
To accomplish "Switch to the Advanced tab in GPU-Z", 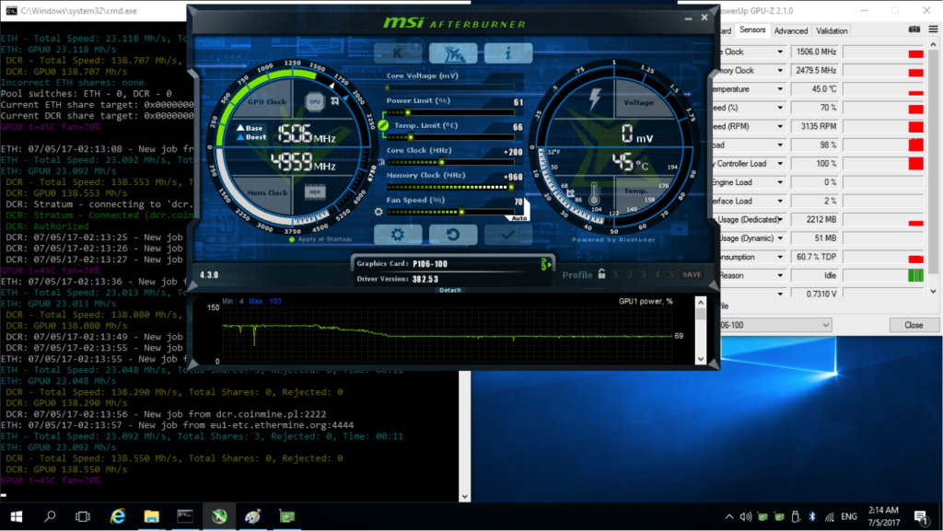I will pos(789,29).
